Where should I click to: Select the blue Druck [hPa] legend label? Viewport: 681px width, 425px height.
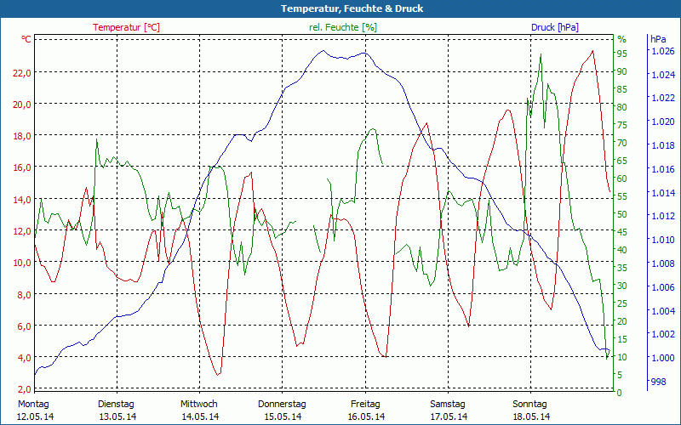click(x=554, y=27)
